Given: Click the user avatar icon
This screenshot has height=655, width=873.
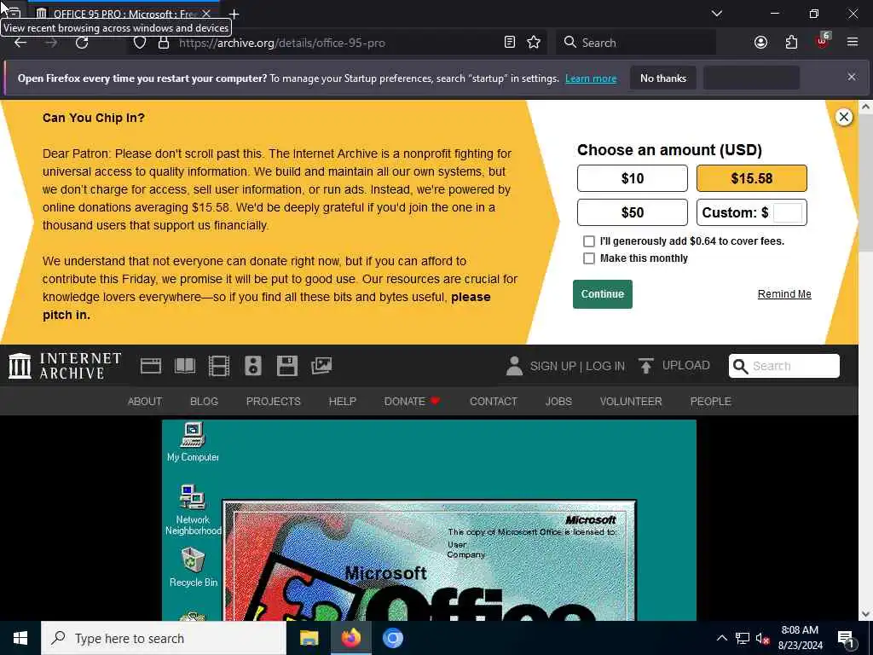Looking at the screenshot, I should click(514, 366).
